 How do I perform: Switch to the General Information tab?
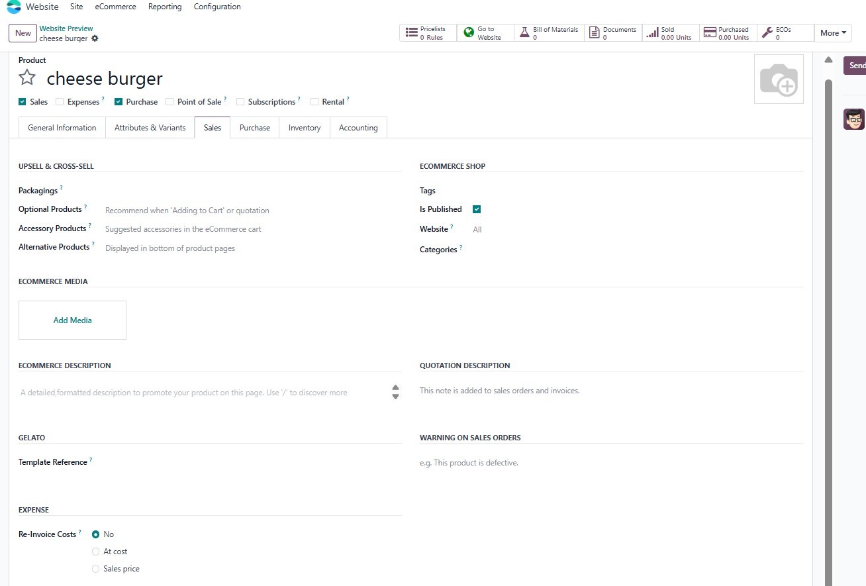point(62,128)
